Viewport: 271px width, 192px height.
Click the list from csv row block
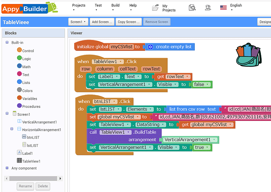(x=193, y=109)
